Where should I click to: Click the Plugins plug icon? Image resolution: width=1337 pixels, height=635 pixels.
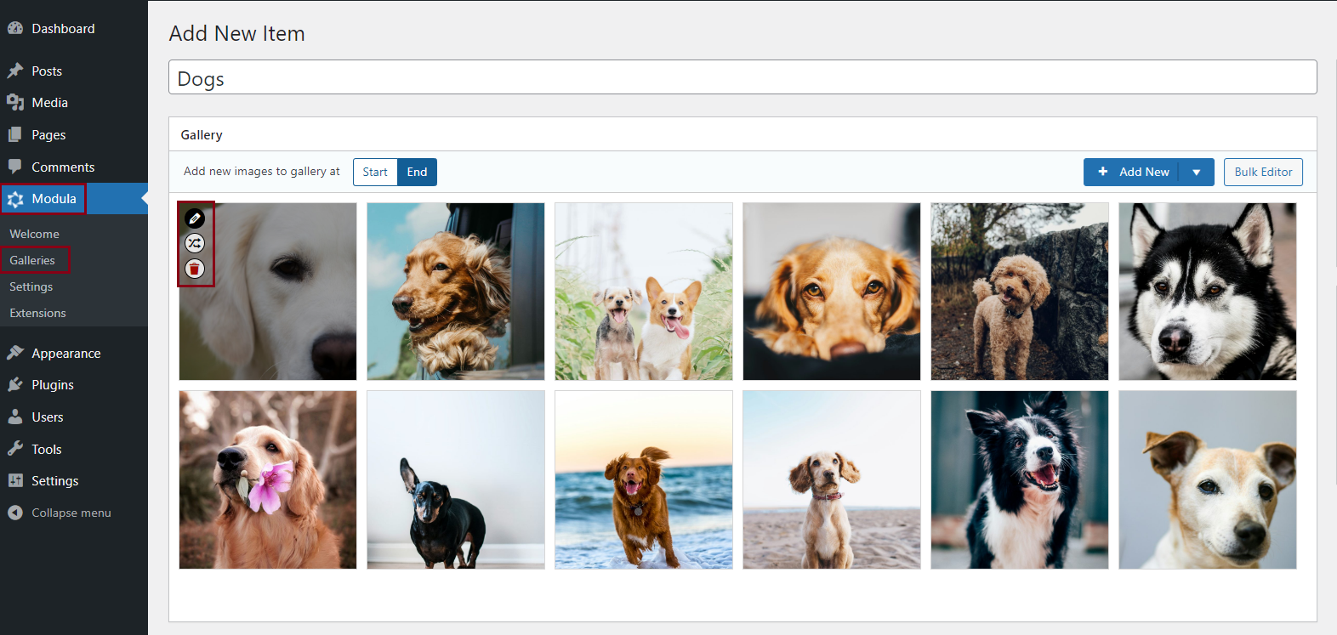tap(15, 384)
